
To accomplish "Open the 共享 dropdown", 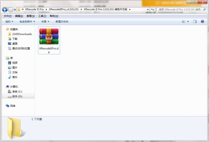I will pyautogui.click(x=45, y=21).
